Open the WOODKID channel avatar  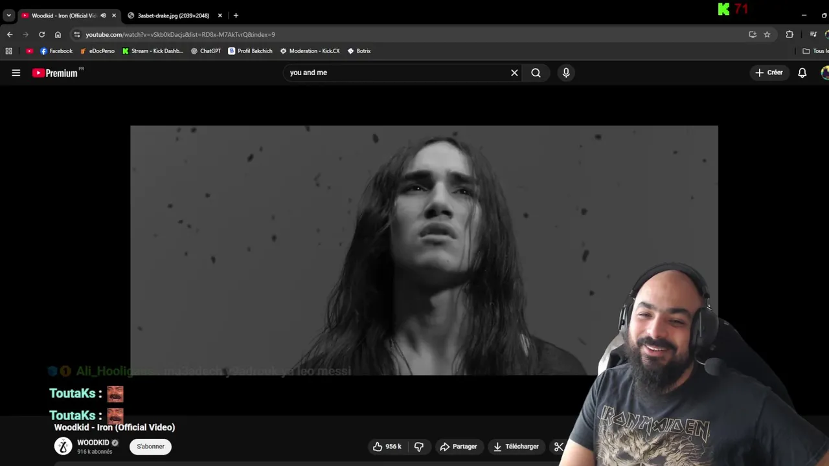(63, 447)
